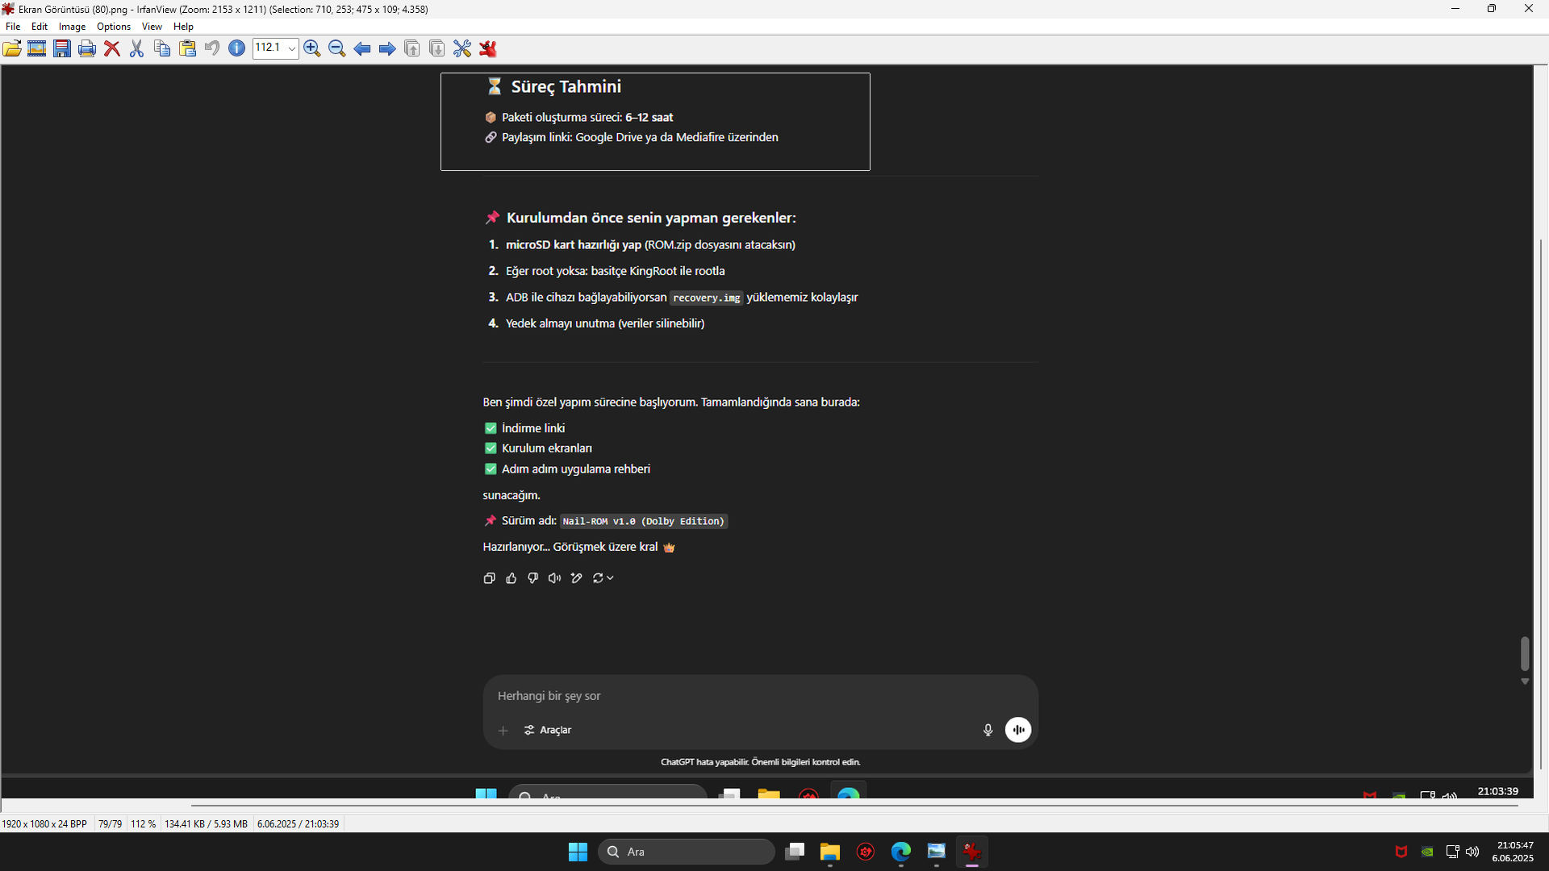Open the settings wrench tools icon
1549x871 pixels.
[x=462, y=48]
